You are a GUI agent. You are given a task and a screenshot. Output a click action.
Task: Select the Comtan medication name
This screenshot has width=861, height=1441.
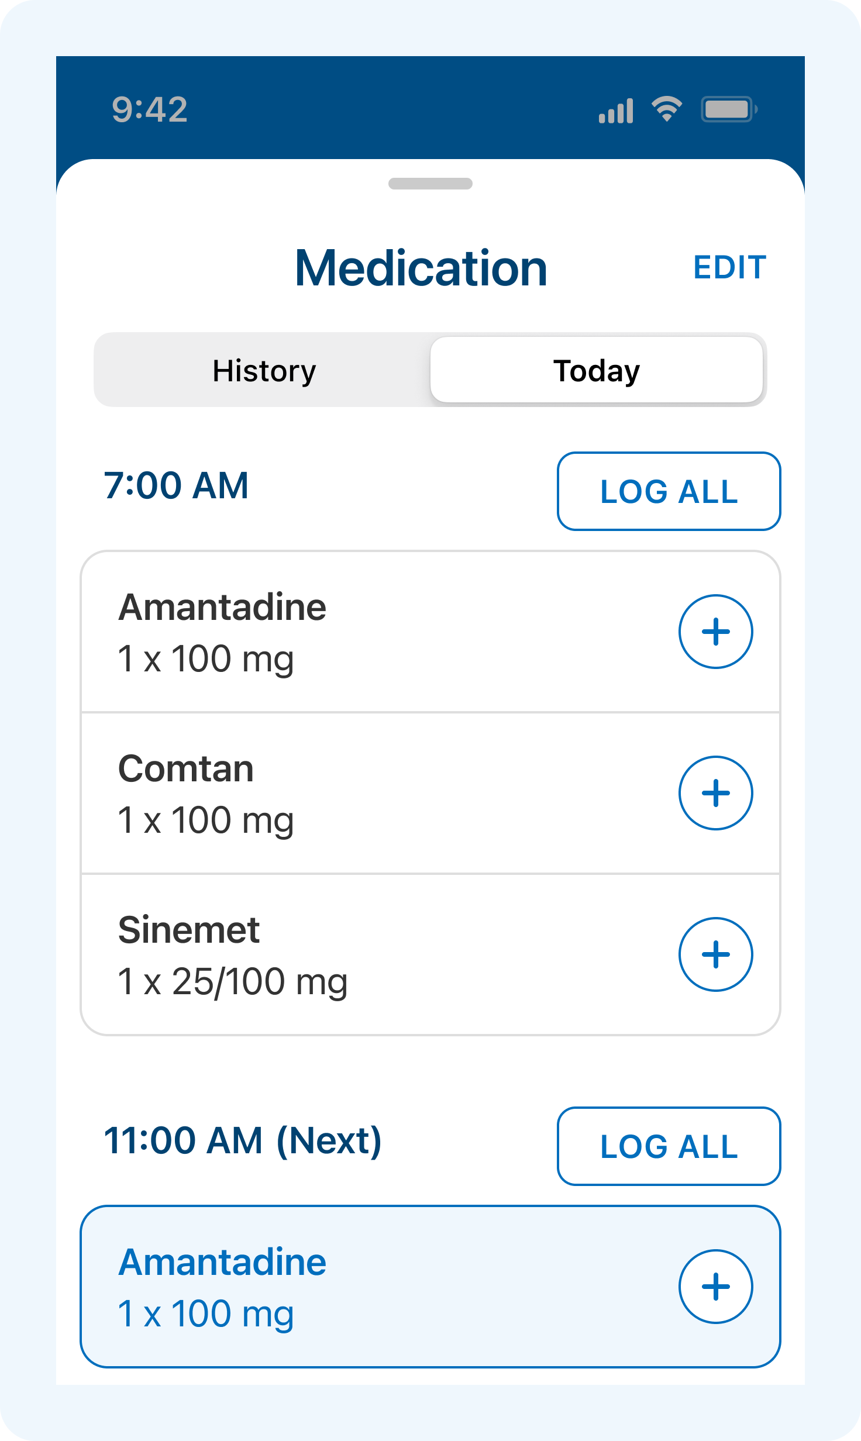pyautogui.click(x=186, y=768)
